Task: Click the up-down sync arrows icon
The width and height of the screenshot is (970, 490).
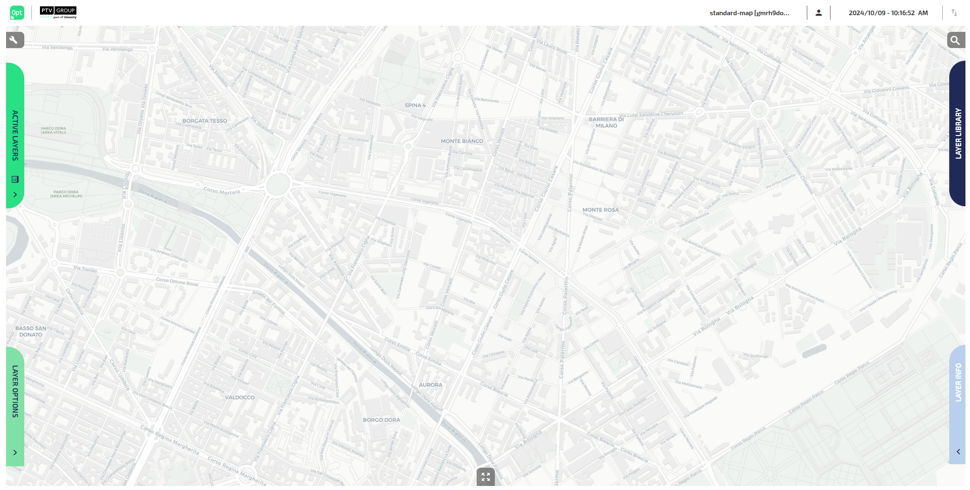Action: 954,13
